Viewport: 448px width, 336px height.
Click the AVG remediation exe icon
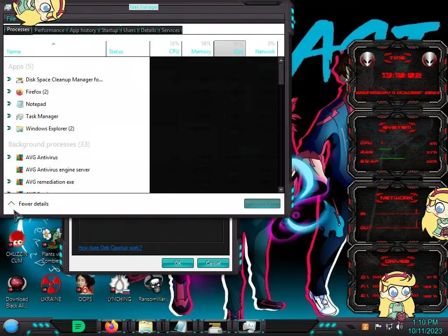(x=19, y=182)
